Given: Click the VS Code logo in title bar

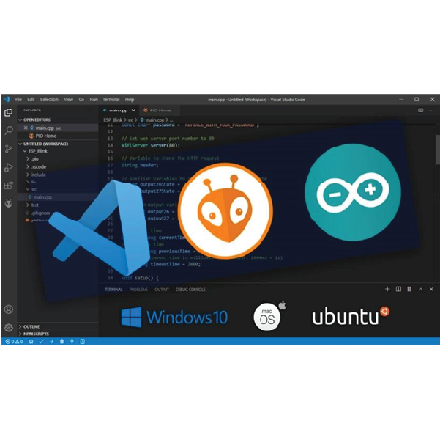Looking at the screenshot, I should [x=7, y=99].
